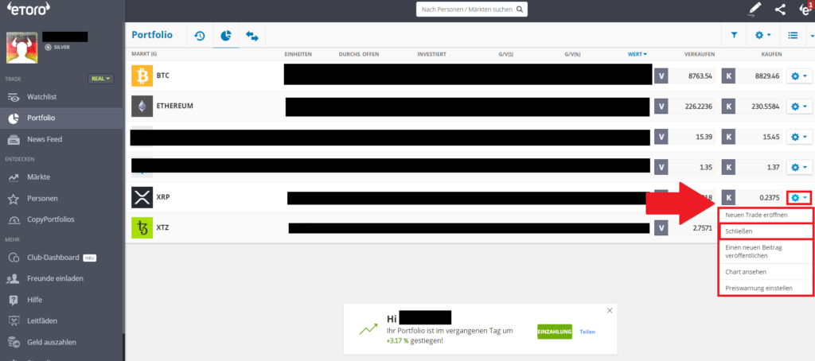Choose 'Schließen' in the context menu

point(766,231)
